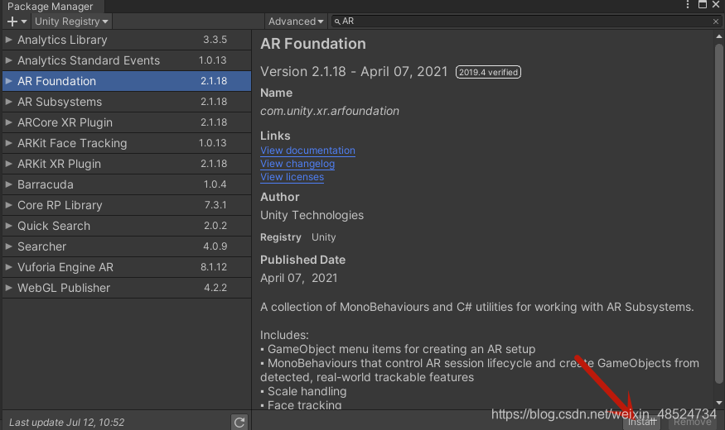Open the View changelog link
725x430 pixels.
(297, 164)
